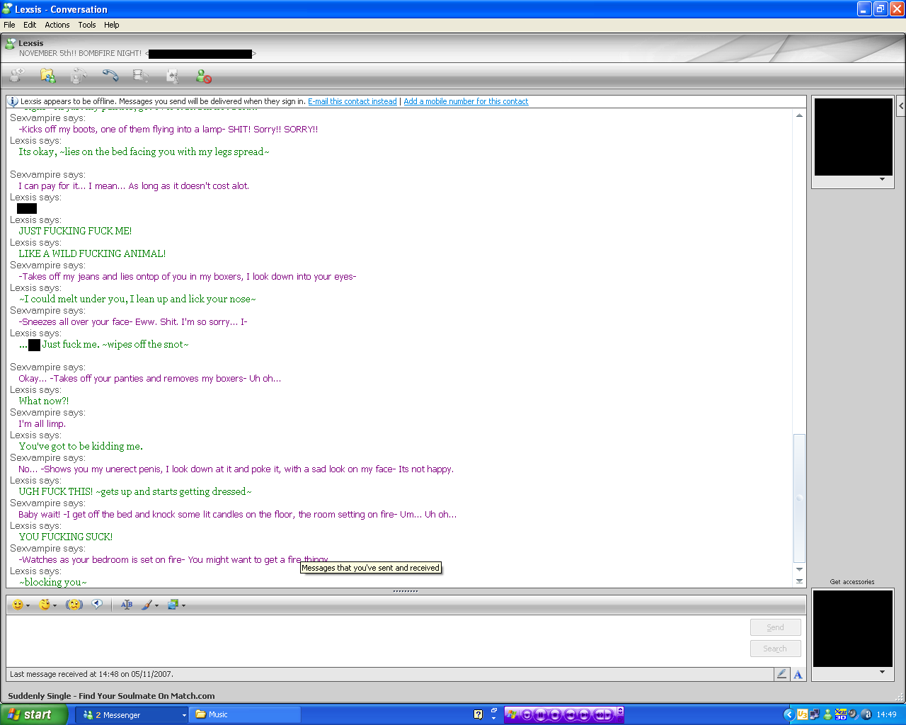
Task: Click the message input text field
Action: 375,640
